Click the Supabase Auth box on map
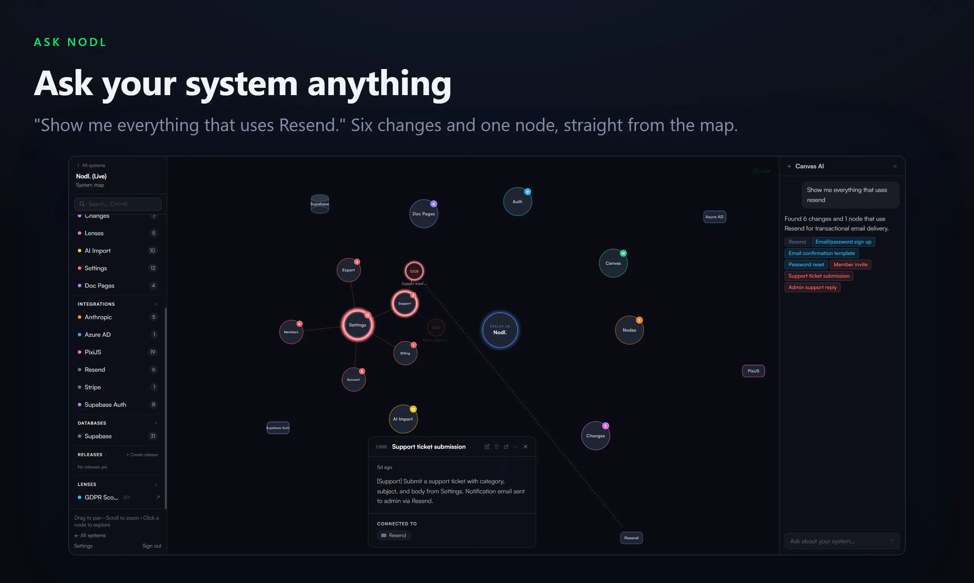The image size is (974, 583). 278,428
